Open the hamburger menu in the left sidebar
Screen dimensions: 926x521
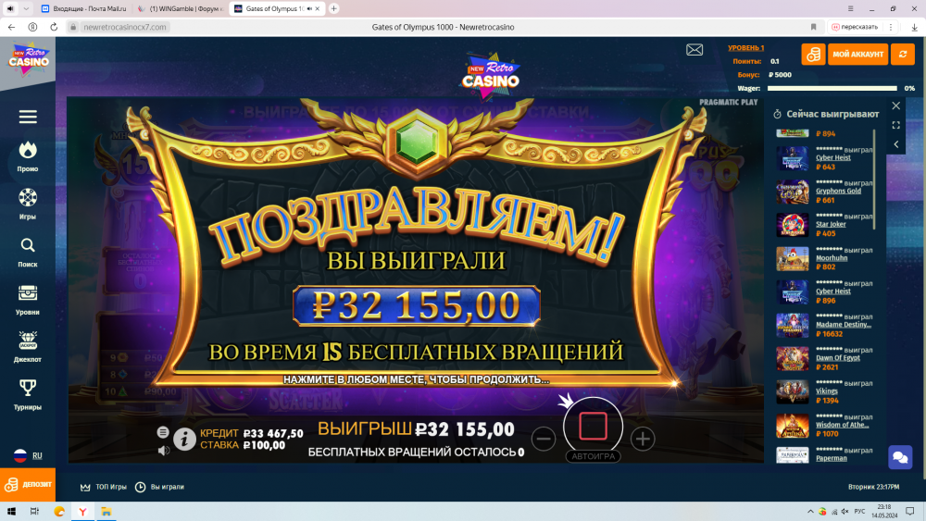(28, 117)
